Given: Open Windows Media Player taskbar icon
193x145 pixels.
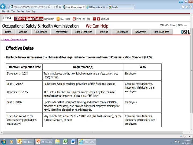Looking at the screenshot, I should pyautogui.click(x=12, y=142).
